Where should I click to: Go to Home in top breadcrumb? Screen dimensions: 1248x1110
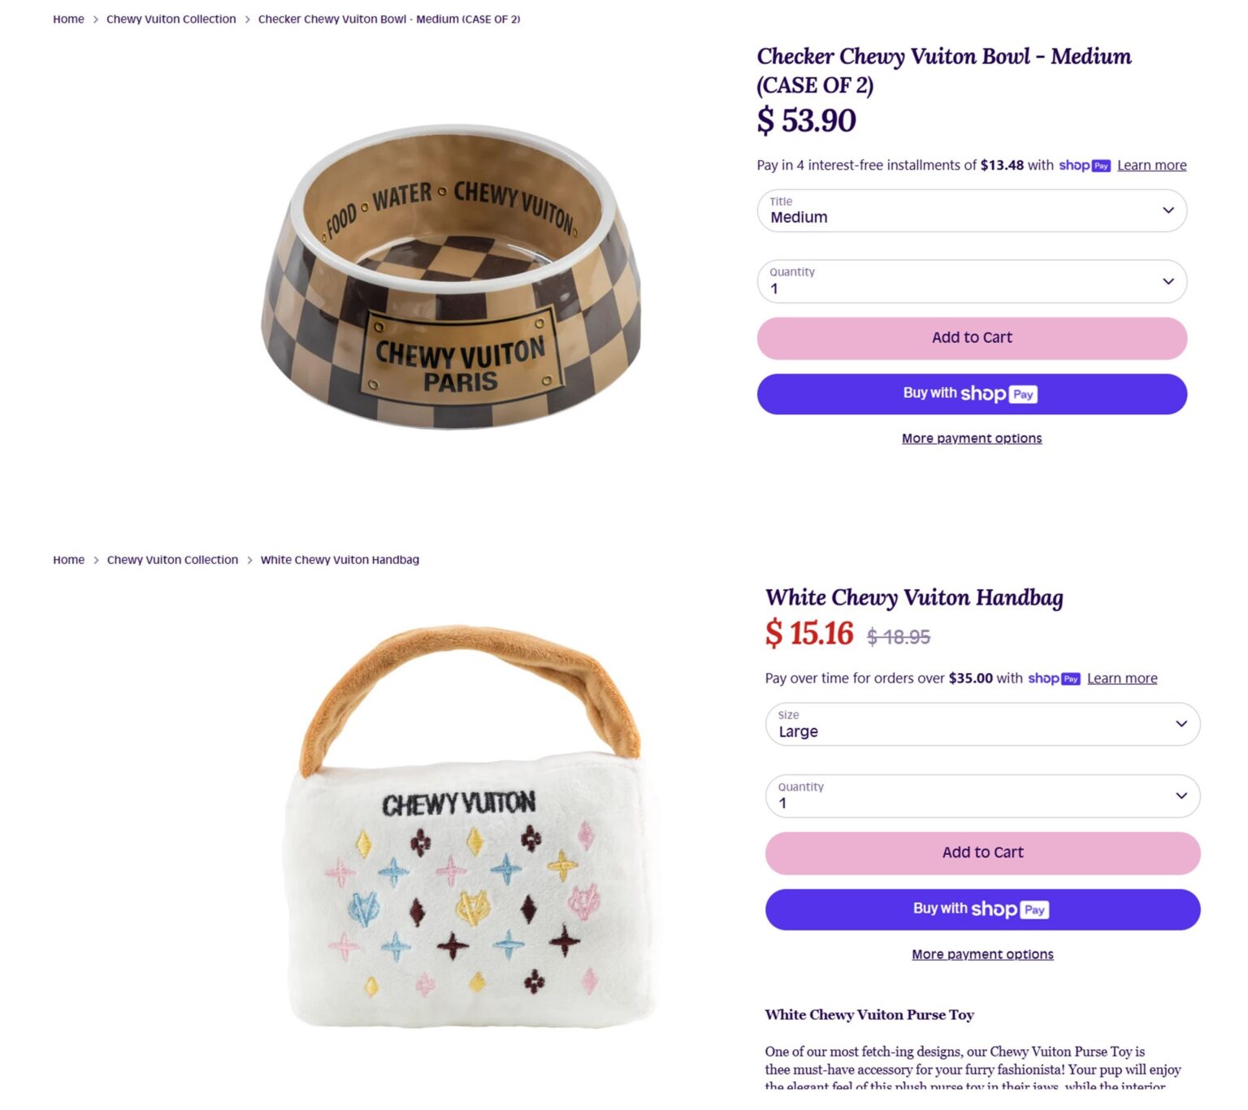coord(68,19)
